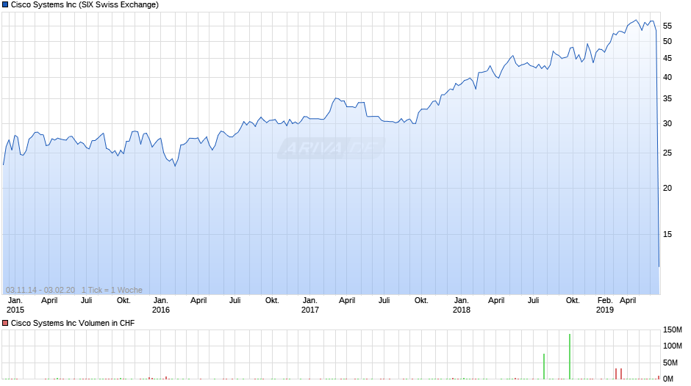Viewport: 691px width, 386px height.
Task: Click the price axis value 35
Action: point(667,98)
